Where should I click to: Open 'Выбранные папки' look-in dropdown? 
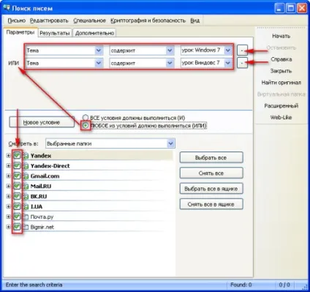[x=171, y=143]
